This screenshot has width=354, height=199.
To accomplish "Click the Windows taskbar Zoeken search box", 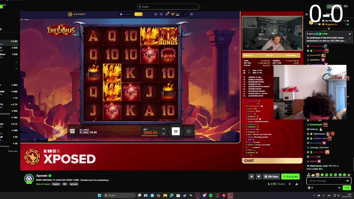I will (119, 195).
